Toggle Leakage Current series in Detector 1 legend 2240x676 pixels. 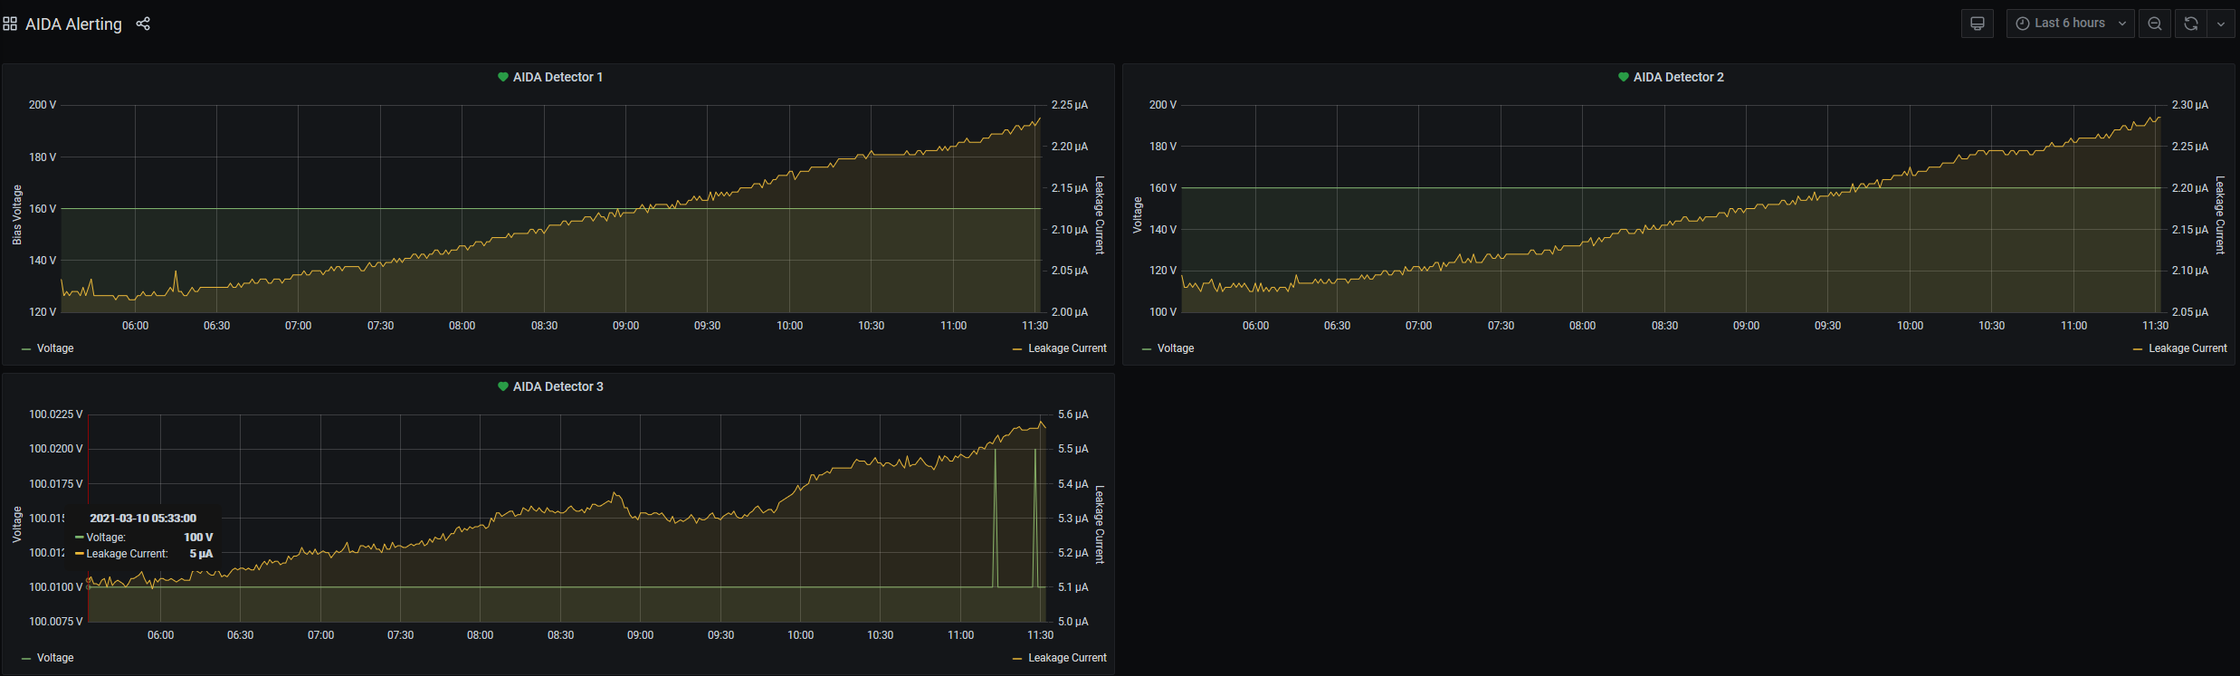point(1067,348)
